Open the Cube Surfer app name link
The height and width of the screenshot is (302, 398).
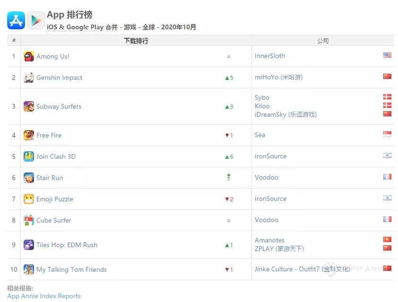click(x=53, y=220)
